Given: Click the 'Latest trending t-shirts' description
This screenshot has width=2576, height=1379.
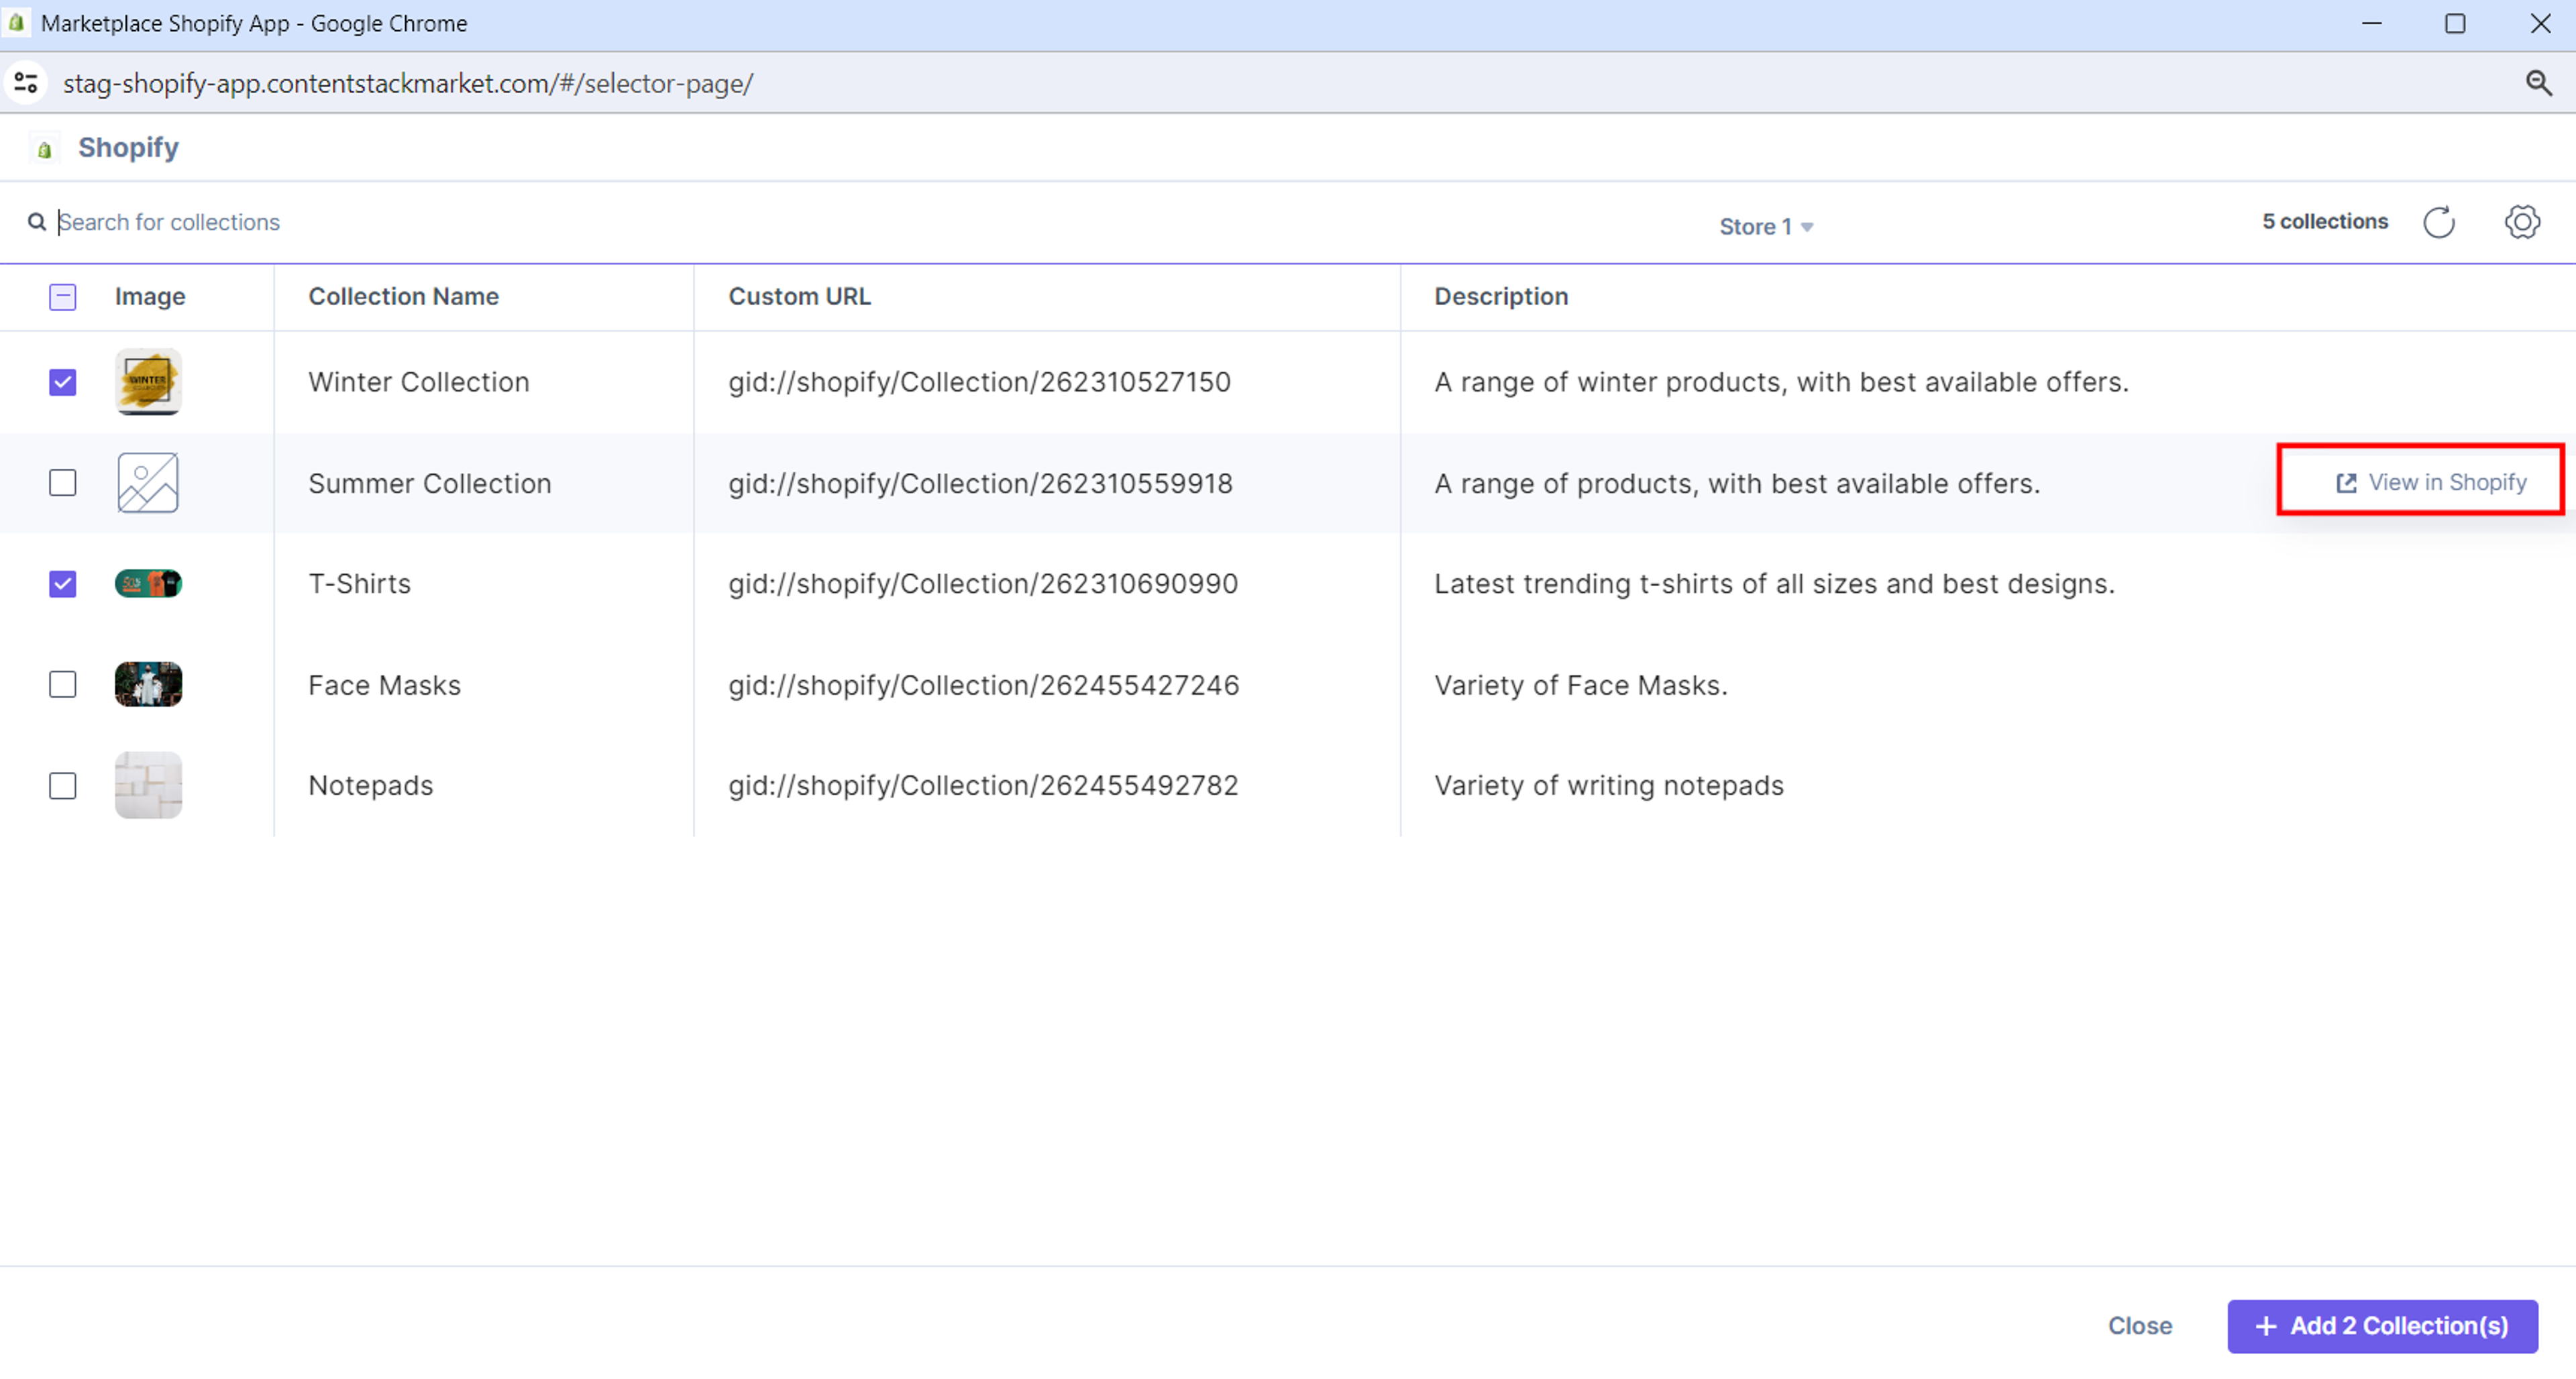Looking at the screenshot, I should click(1774, 584).
